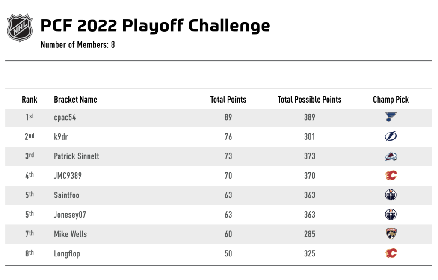
Task: Open the Patrick Sinnett bracket
Action: (76, 156)
